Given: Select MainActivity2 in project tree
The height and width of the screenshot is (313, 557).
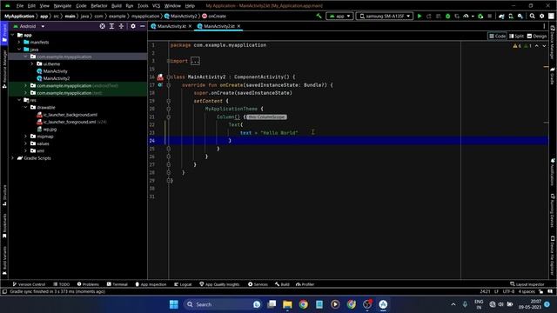Looking at the screenshot, I should pyautogui.click(x=56, y=78).
